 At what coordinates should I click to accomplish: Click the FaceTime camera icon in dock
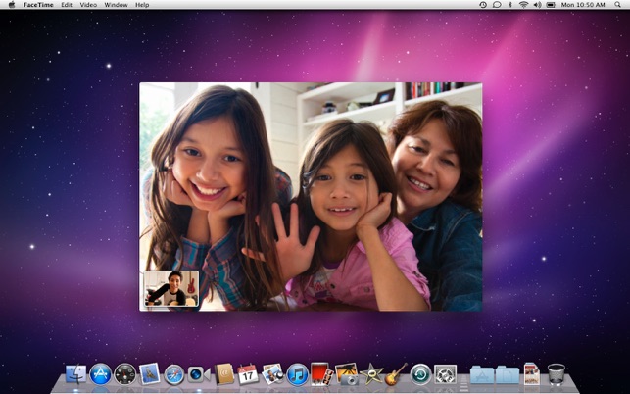click(198, 373)
